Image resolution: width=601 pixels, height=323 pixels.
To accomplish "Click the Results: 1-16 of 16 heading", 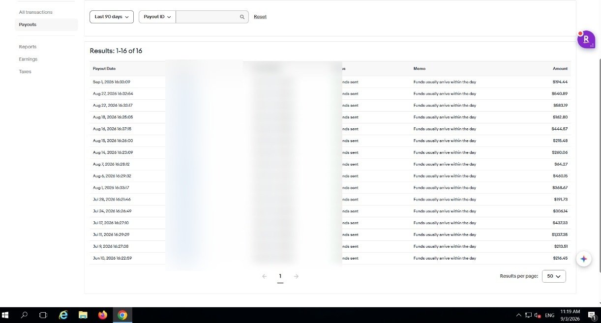I will pos(116,51).
